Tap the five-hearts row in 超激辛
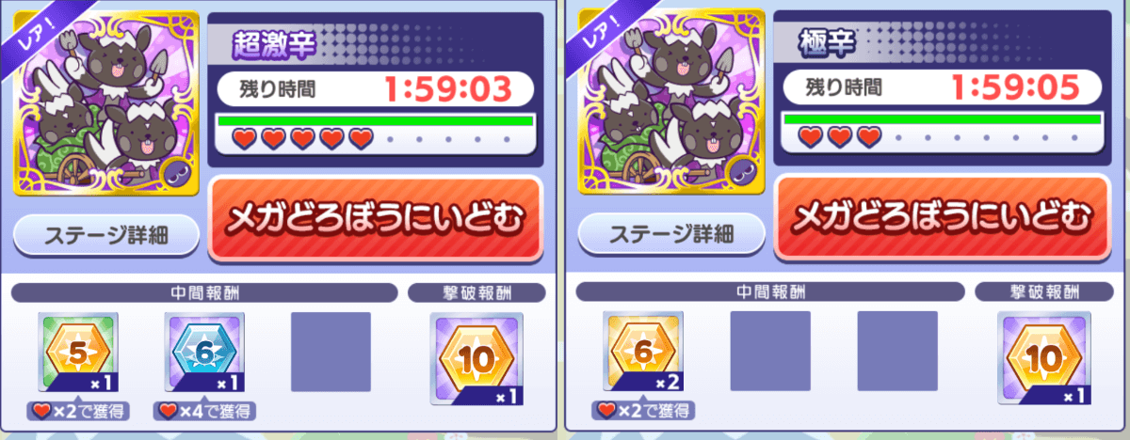The image size is (1130, 440). point(303,139)
